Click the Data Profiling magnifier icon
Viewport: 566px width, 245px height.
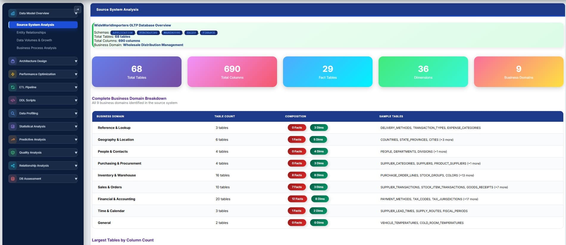click(x=13, y=113)
